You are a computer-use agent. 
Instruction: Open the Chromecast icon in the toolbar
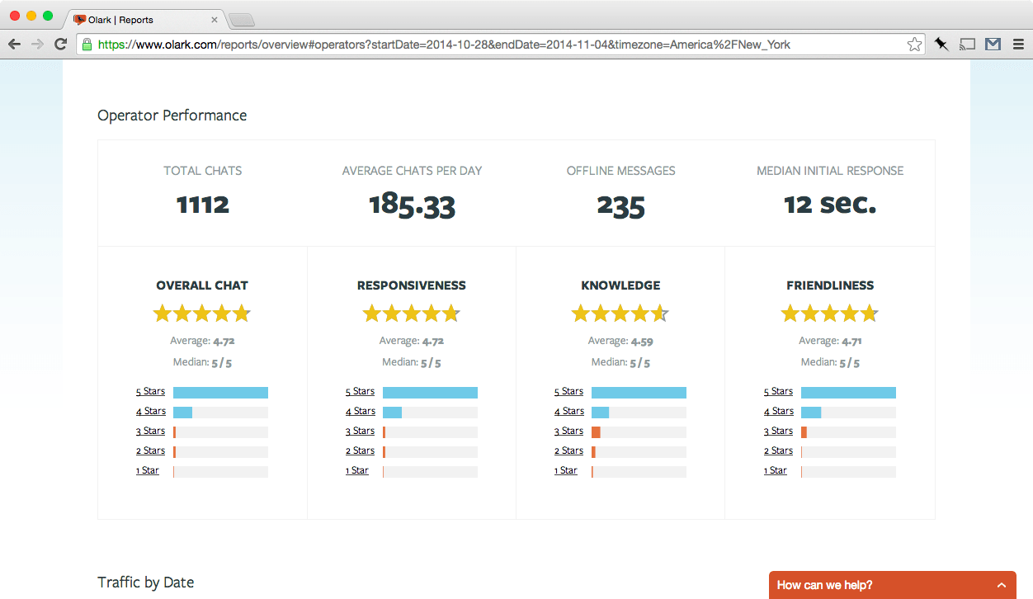[x=966, y=44]
